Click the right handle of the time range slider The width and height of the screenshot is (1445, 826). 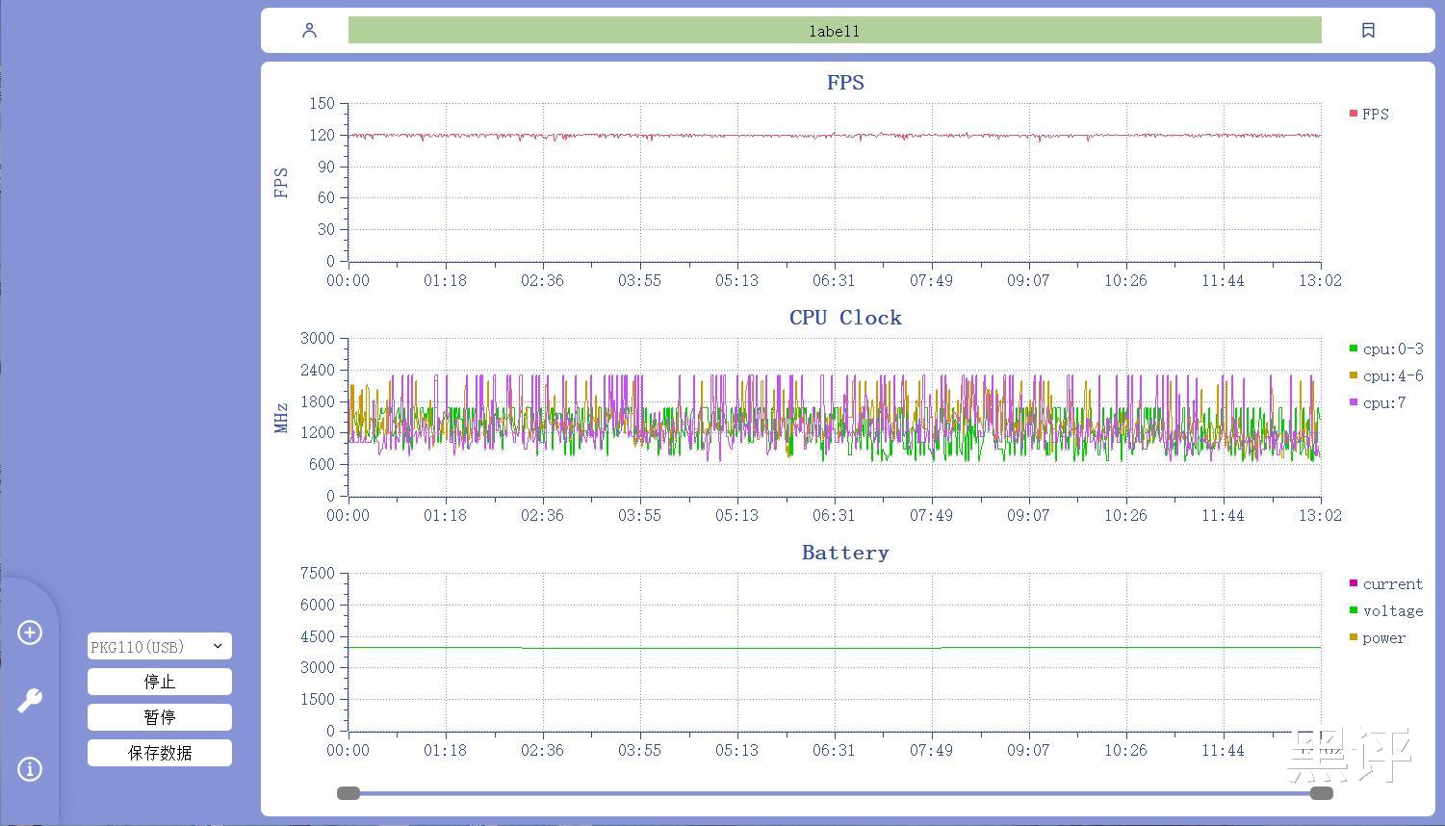(x=1322, y=793)
